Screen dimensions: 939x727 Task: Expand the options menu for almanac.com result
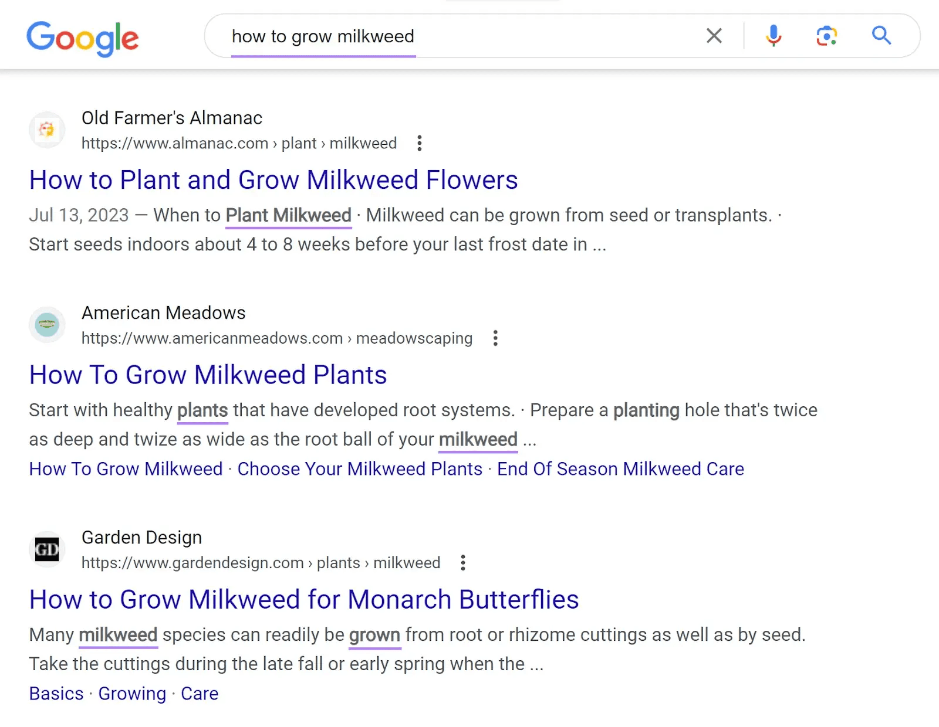point(419,143)
